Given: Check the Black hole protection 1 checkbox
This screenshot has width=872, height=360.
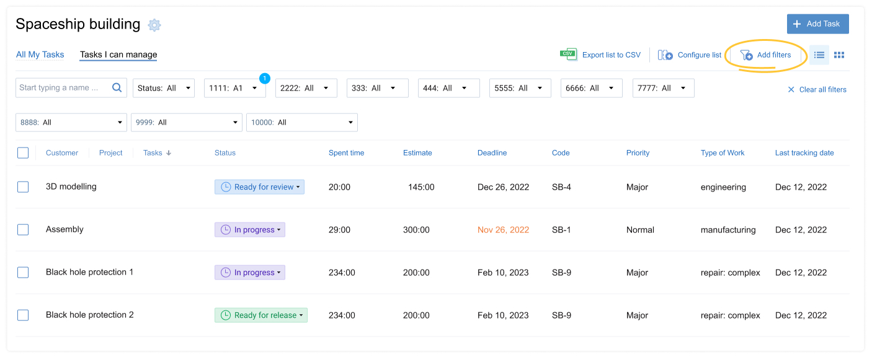Looking at the screenshot, I should pyautogui.click(x=23, y=273).
